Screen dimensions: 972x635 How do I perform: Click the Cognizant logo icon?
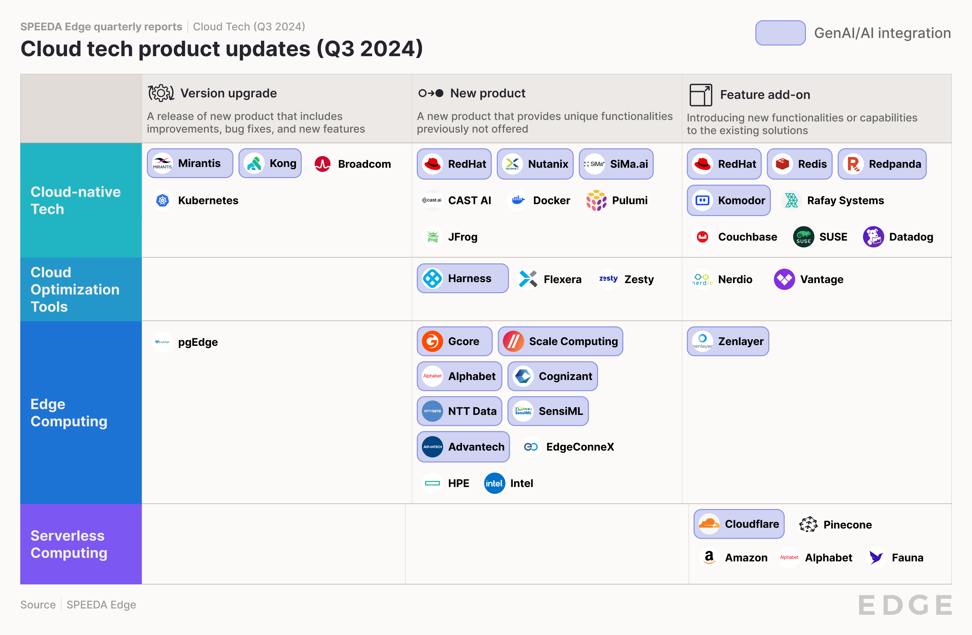(x=523, y=376)
